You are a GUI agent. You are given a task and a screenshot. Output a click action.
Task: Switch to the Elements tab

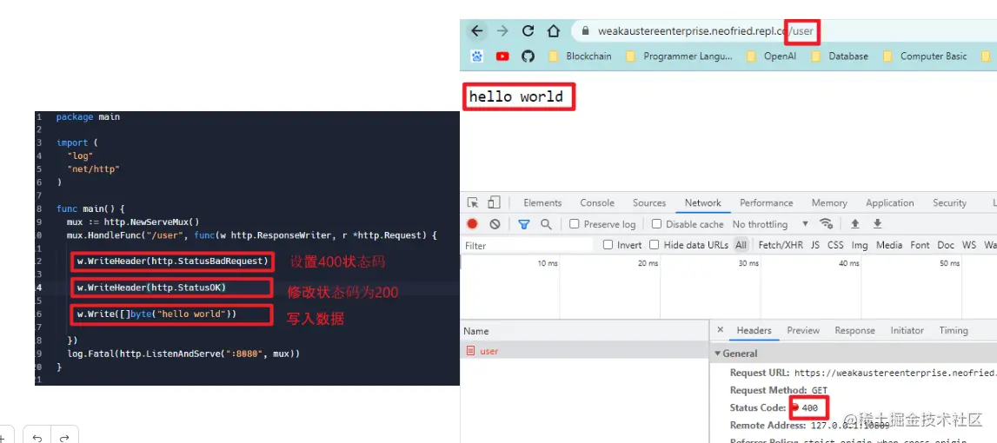tap(542, 202)
